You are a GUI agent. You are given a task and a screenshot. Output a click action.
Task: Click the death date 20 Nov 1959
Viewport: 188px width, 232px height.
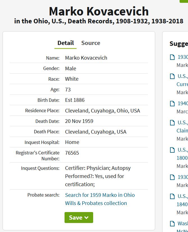(x=79, y=121)
